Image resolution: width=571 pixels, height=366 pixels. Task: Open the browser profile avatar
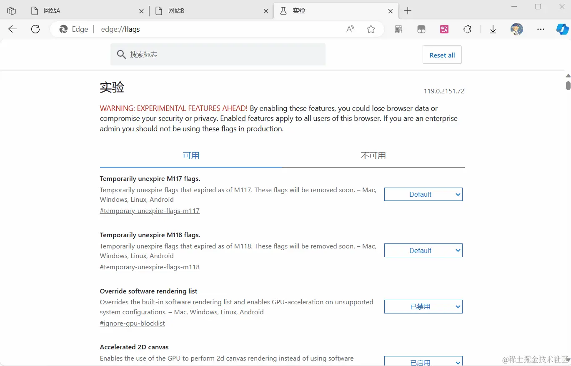[x=516, y=29]
